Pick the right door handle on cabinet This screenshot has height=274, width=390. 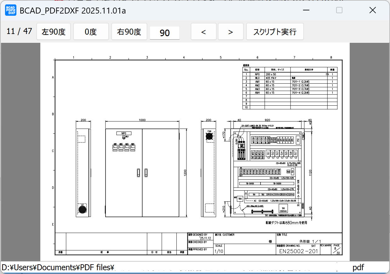pyautogui.click(x=146, y=172)
